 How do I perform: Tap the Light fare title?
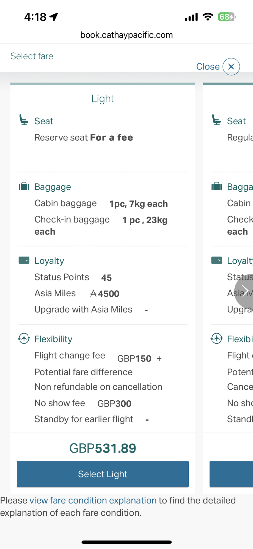[x=103, y=99]
